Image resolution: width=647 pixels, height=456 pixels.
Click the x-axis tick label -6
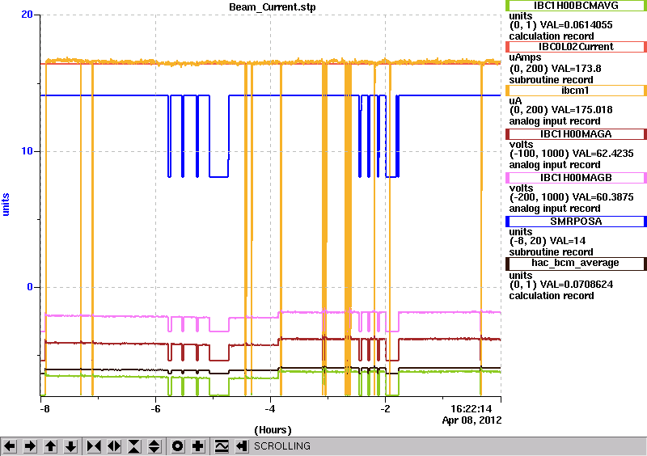pos(155,409)
